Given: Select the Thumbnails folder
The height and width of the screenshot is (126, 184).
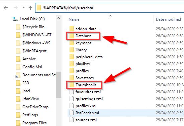Looking at the screenshot, I should 86,85.
